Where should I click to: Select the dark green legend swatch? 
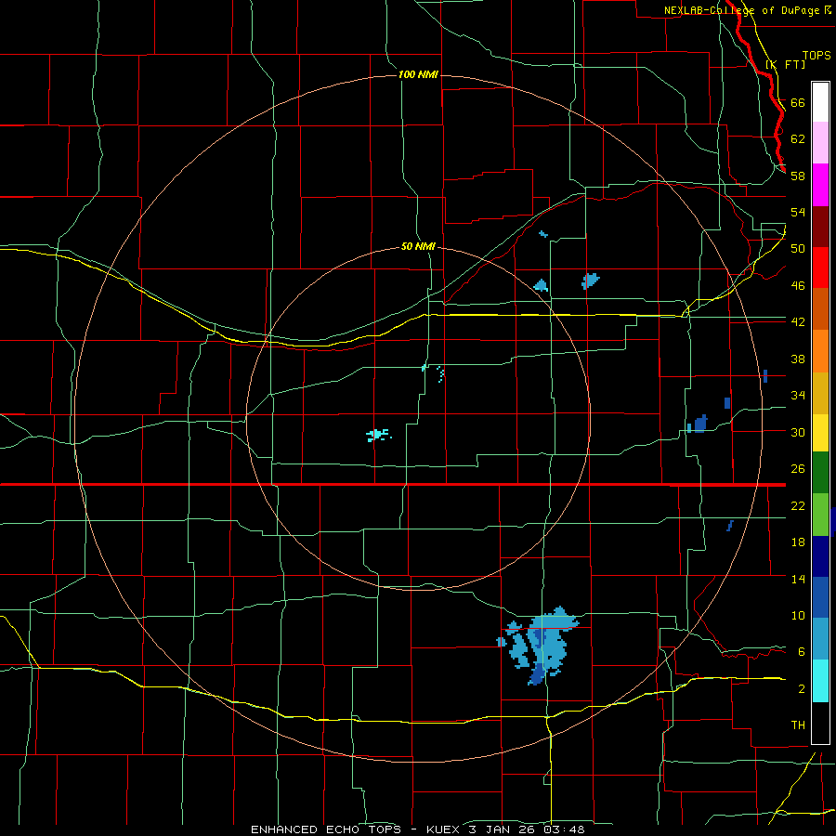820,473
